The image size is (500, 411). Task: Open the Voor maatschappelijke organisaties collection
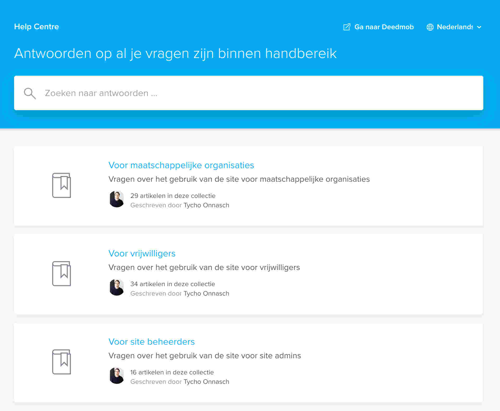pos(181,165)
